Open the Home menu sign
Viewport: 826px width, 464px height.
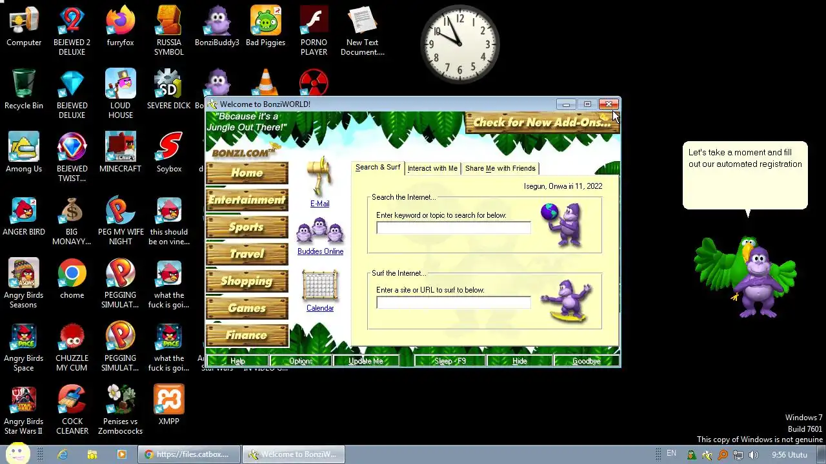click(247, 173)
